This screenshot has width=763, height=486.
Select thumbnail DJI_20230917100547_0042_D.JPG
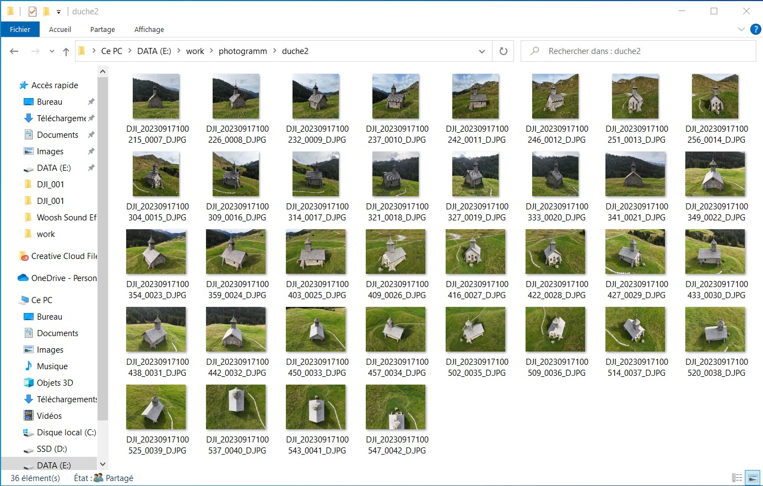click(x=396, y=407)
